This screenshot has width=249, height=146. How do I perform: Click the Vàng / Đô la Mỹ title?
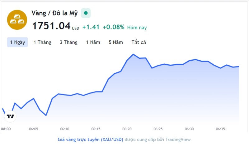(55, 13)
